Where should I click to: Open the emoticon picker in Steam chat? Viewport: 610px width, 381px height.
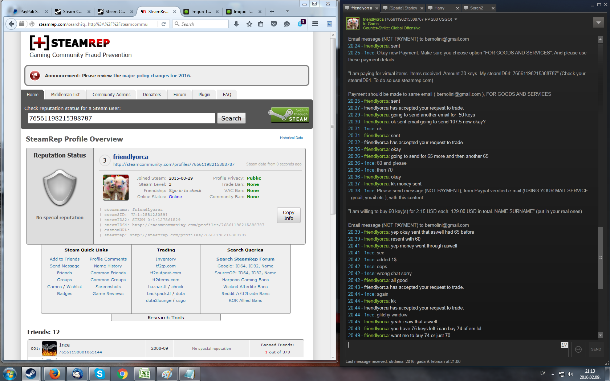coord(578,349)
